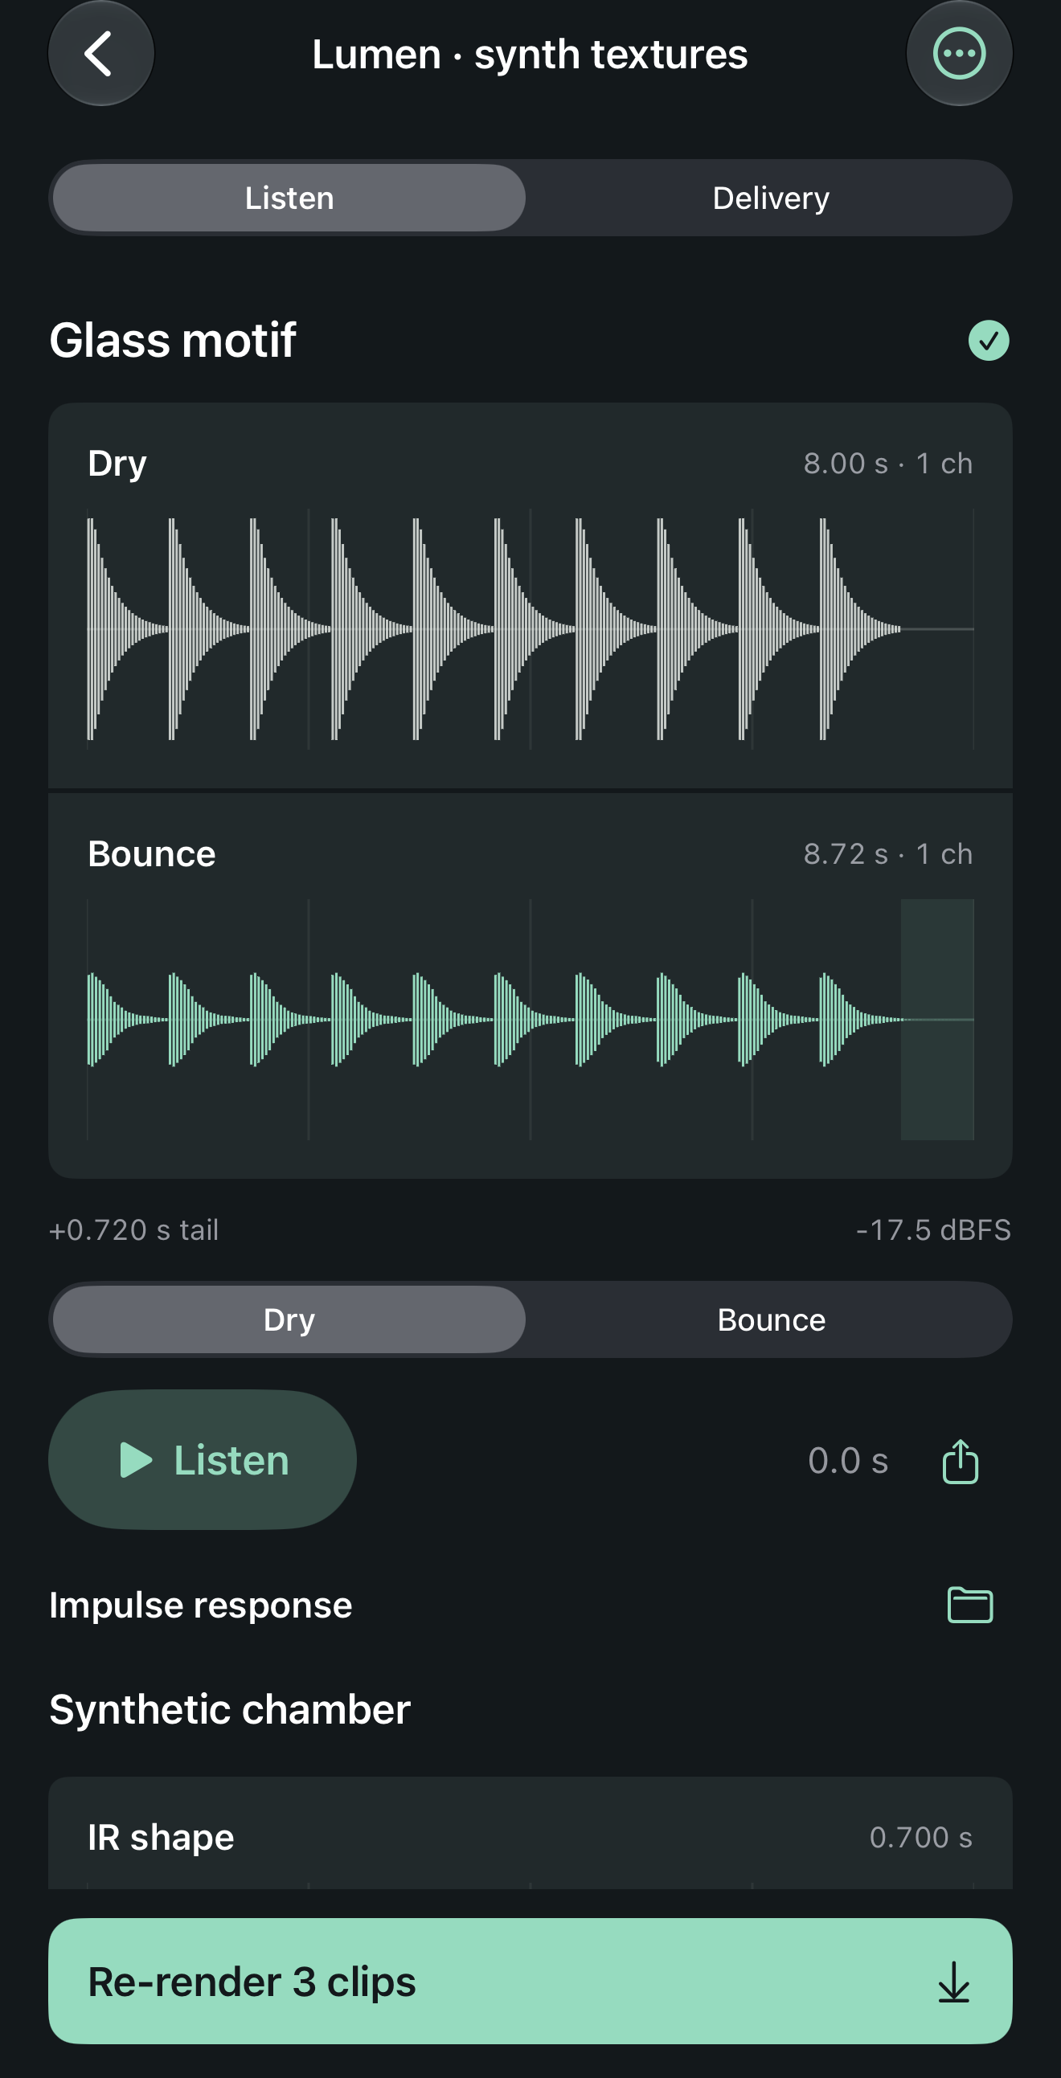
Task: Switch to the Listen tab
Action: [x=289, y=198]
